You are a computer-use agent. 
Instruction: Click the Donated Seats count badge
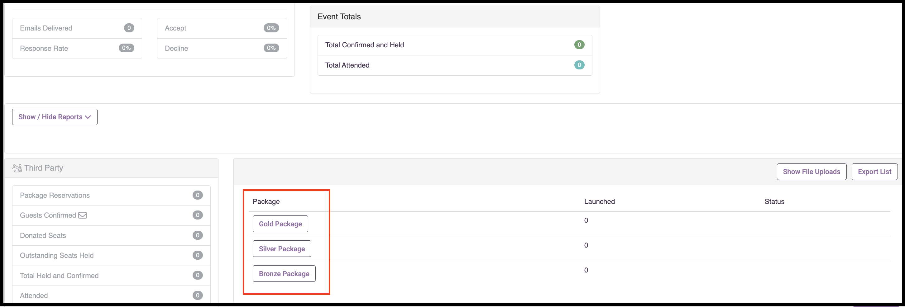pos(198,235)
